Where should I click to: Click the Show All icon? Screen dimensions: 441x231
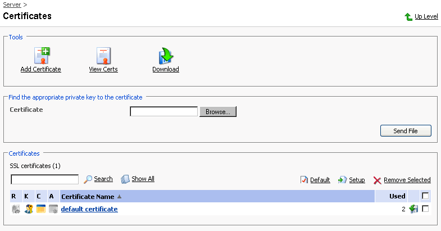pos(125,179)
